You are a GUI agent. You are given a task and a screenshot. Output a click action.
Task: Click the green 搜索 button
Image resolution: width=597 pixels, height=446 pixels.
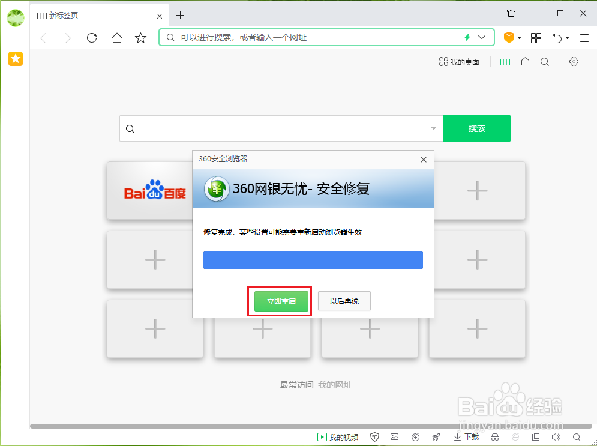tap(476, 128)
